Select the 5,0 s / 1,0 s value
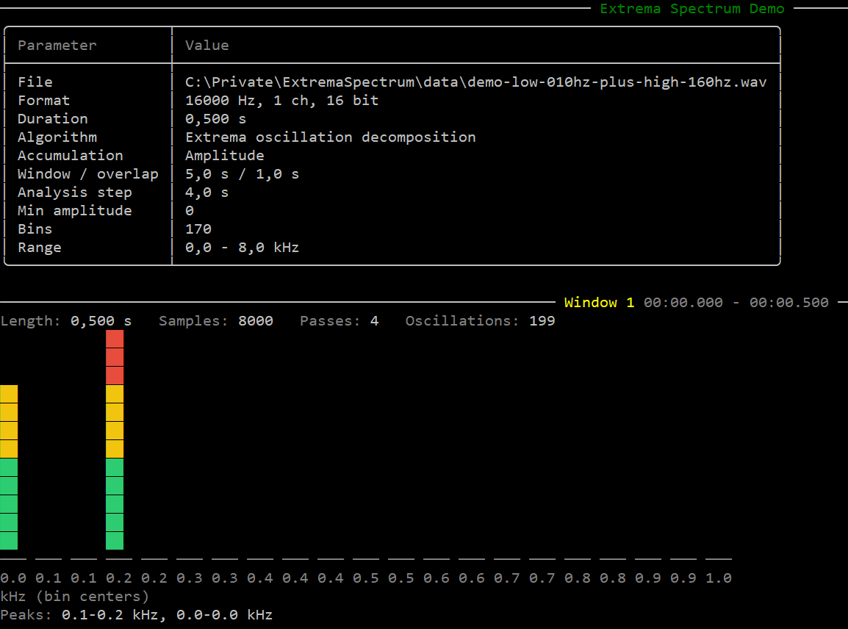848x629 pixels. tap(242, 174)
